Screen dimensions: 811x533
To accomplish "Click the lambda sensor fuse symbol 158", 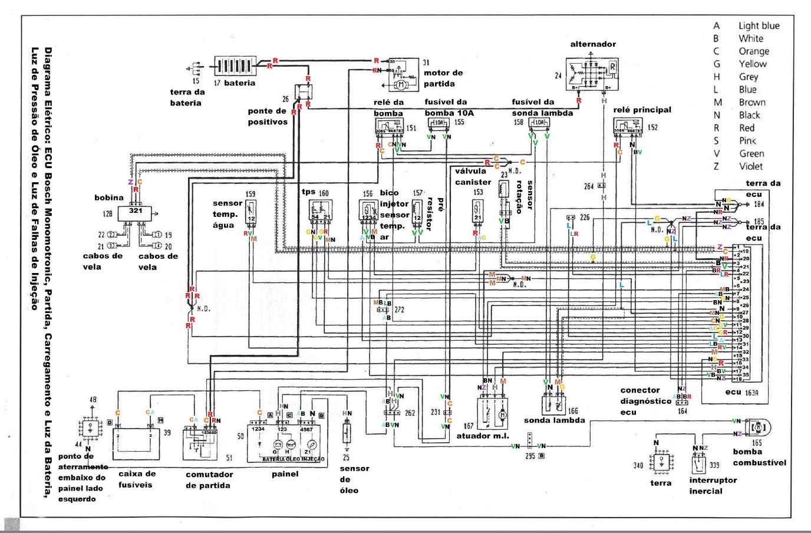I will pos(540,123).
